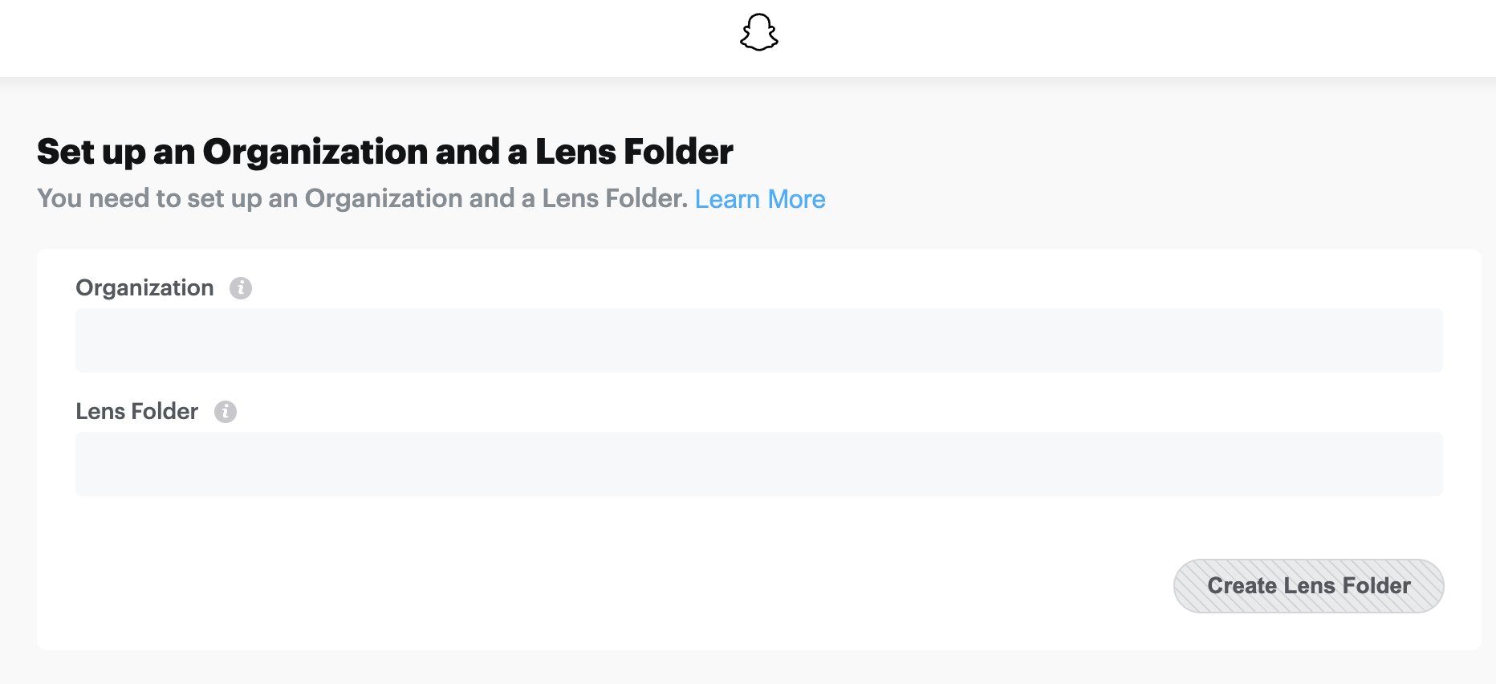Go home via the ghost icon in header
1496x684 pixels.
758,33
